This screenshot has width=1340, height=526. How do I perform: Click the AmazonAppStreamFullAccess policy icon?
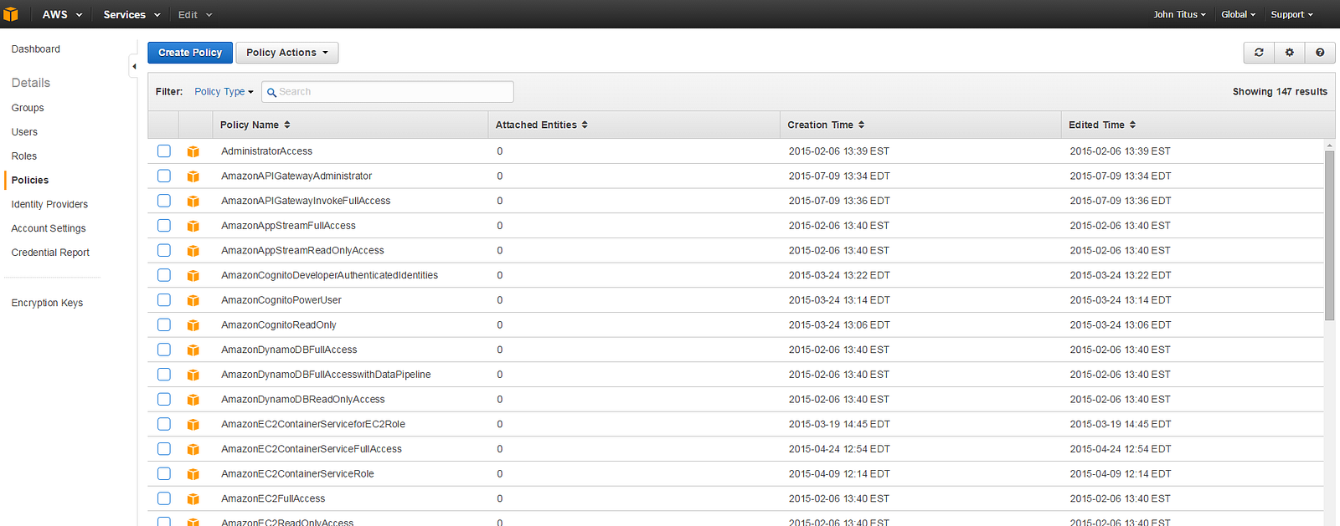pyautogui.click(x=193, y=226)
